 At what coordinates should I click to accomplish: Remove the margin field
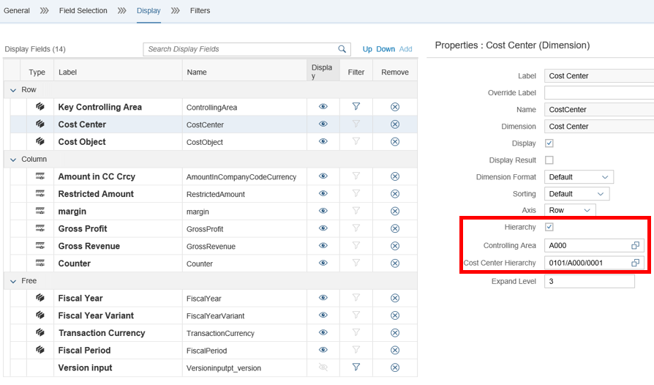tap(395, 211)
